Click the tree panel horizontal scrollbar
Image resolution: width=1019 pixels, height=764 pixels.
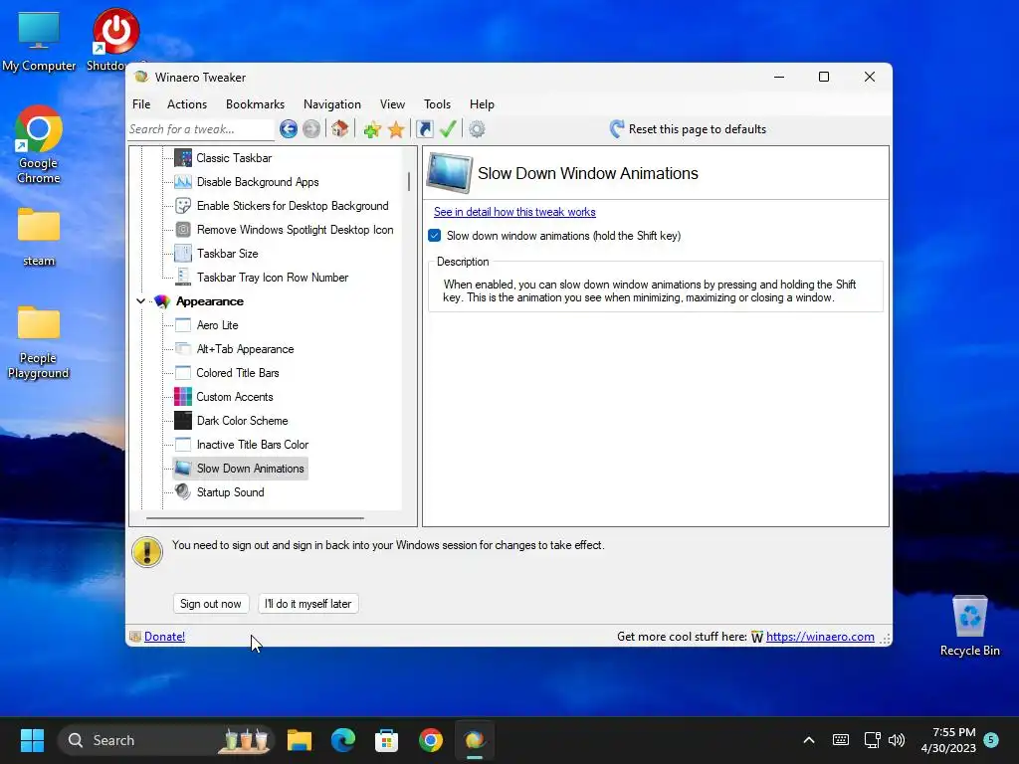(255, 518)
